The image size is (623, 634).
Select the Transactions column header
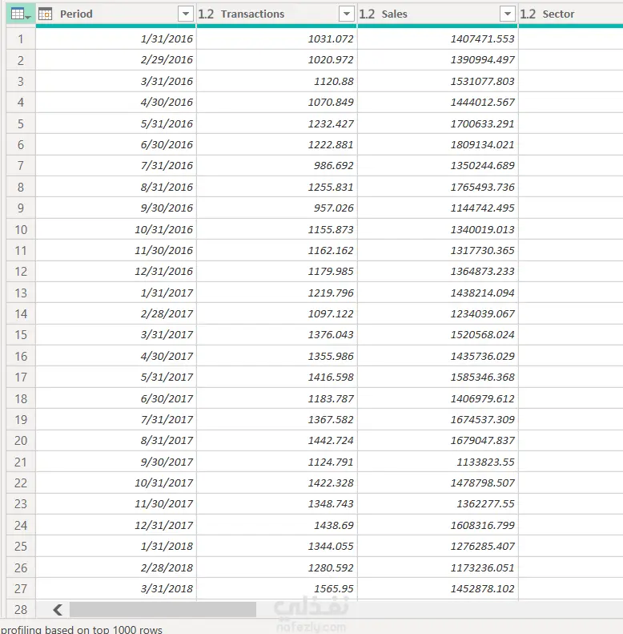277,14
